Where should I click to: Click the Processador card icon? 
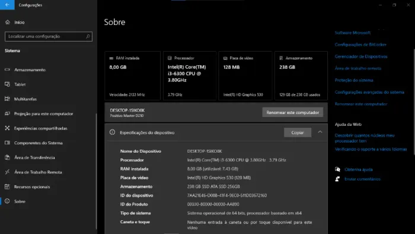pos(170,58)
